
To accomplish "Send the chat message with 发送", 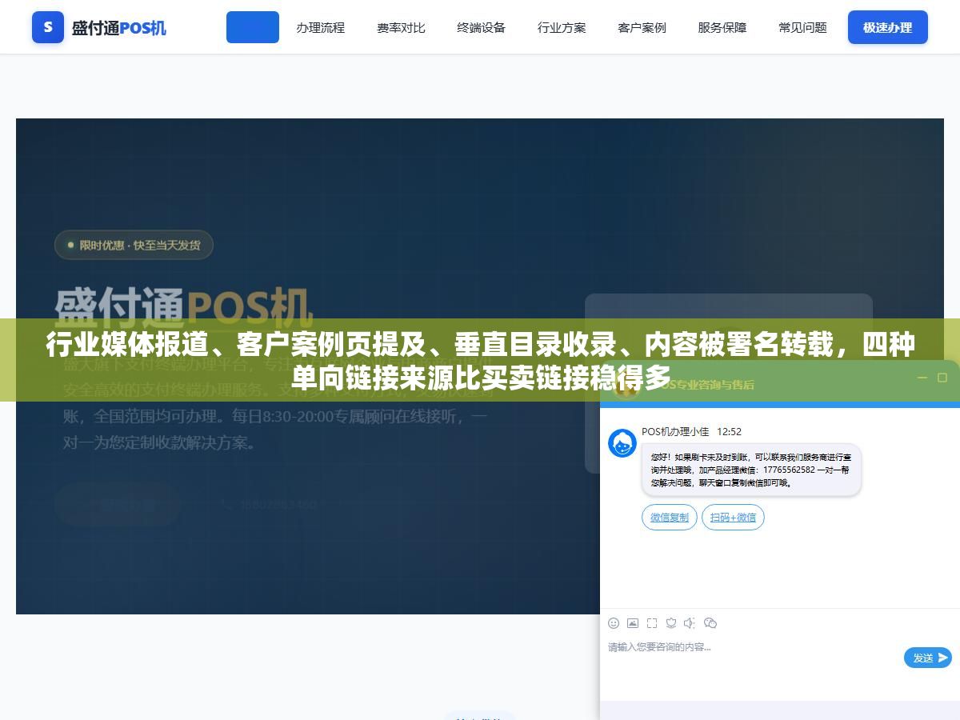I will pyautogui.click(x=928, y=658).
